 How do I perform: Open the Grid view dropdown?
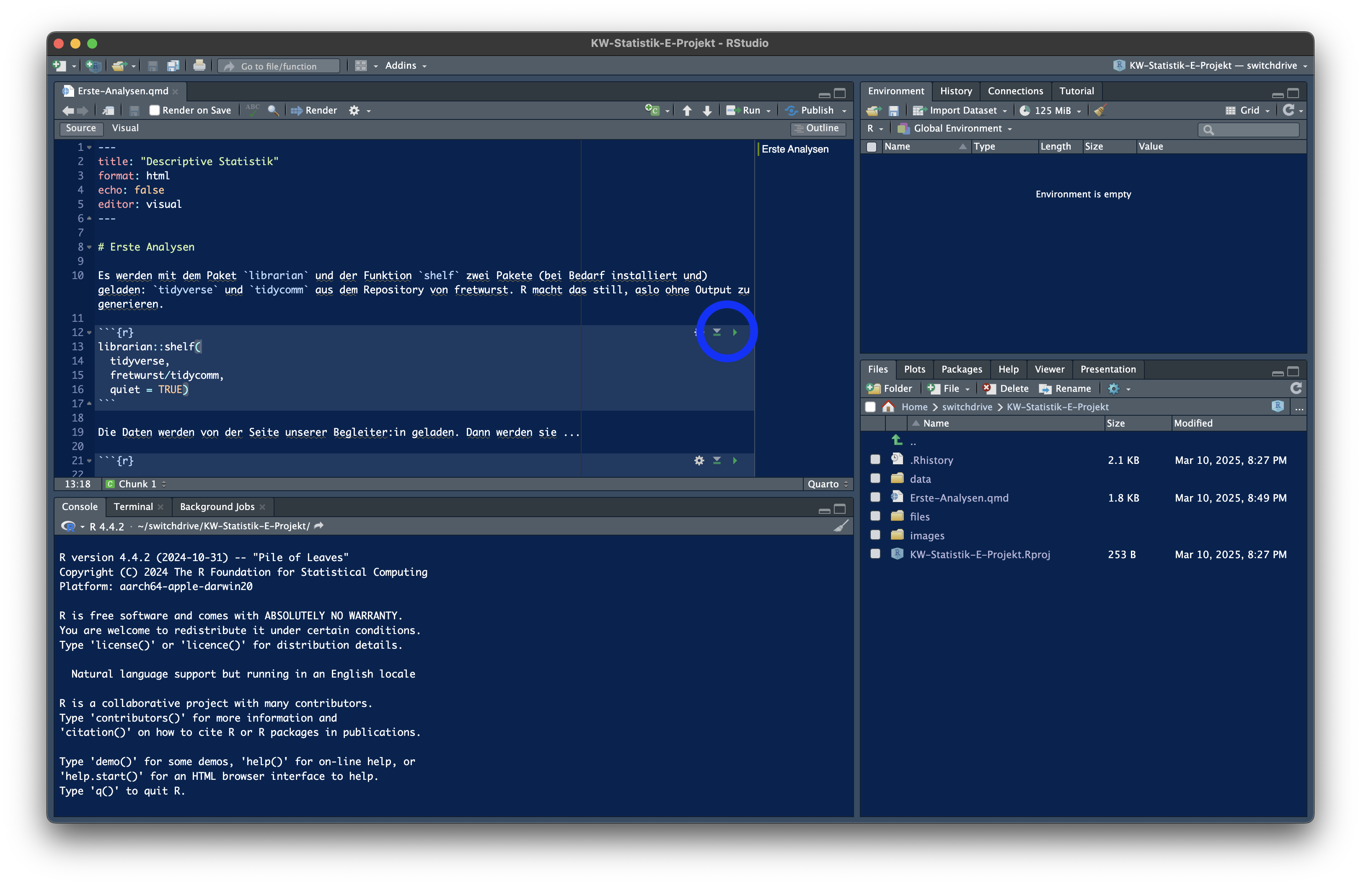coord(1248,110)
